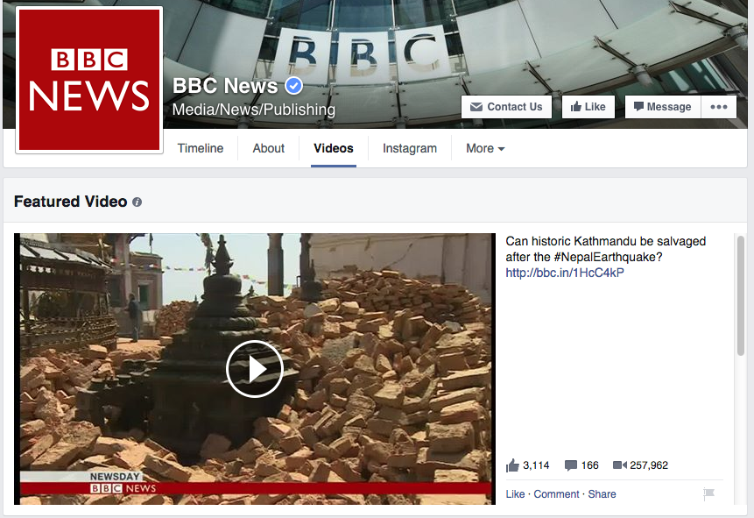Viewport: 754px width, 518px height.
Task: Click the video description scrollbar
Action: pos(741,296)
